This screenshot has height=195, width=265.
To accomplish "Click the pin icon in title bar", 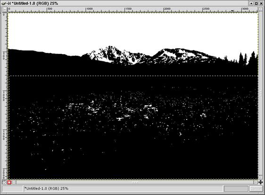I will point(9,3).
